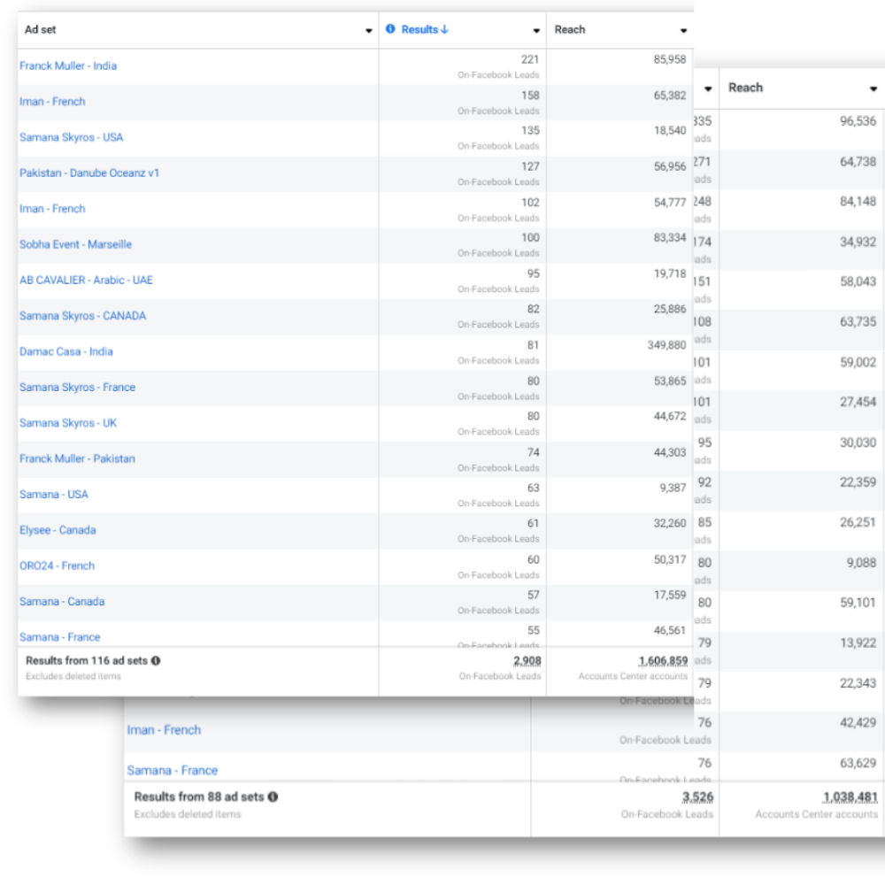Click the total reach 1,606,859

tap(663, 660)
